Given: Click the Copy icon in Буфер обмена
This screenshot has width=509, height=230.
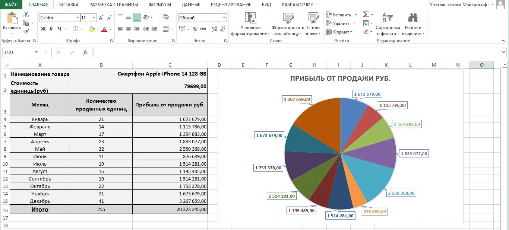Looking at the screenshot, I should [x=26, y=23].
